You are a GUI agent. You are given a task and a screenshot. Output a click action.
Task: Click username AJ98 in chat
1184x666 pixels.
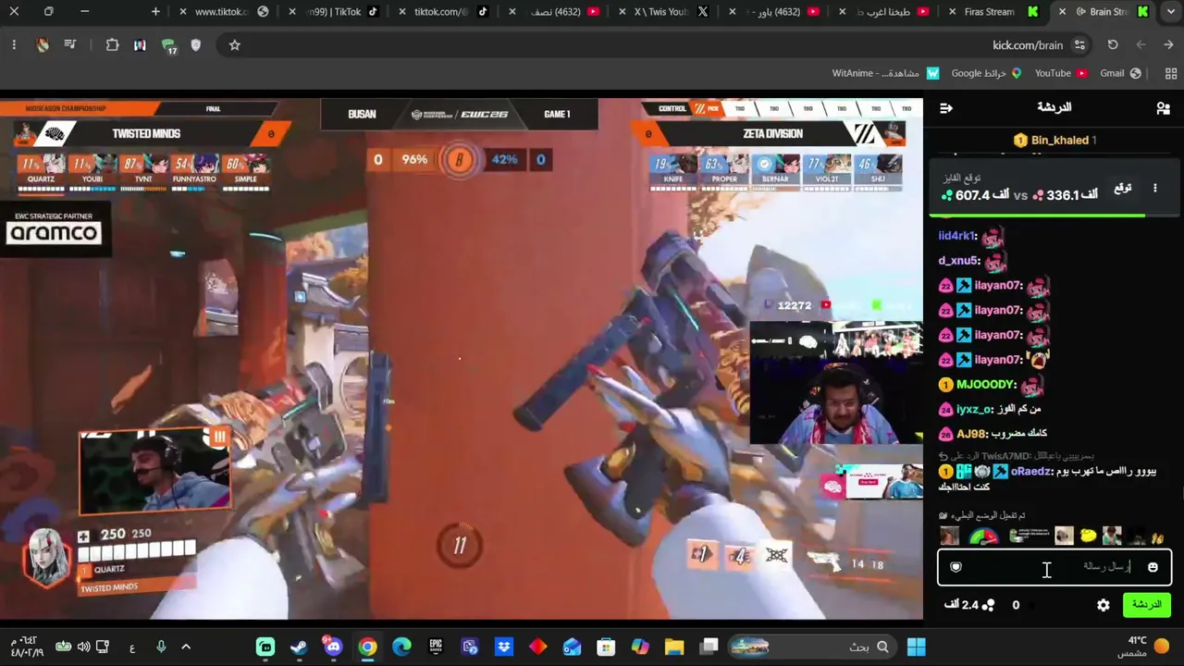(x=970, y=434)
